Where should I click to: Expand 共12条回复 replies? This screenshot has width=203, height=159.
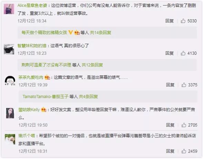[92, 65]
